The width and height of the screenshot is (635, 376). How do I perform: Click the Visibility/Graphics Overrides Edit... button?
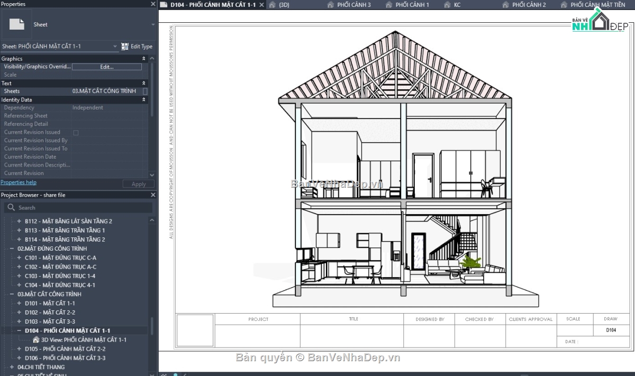point(107,67)
